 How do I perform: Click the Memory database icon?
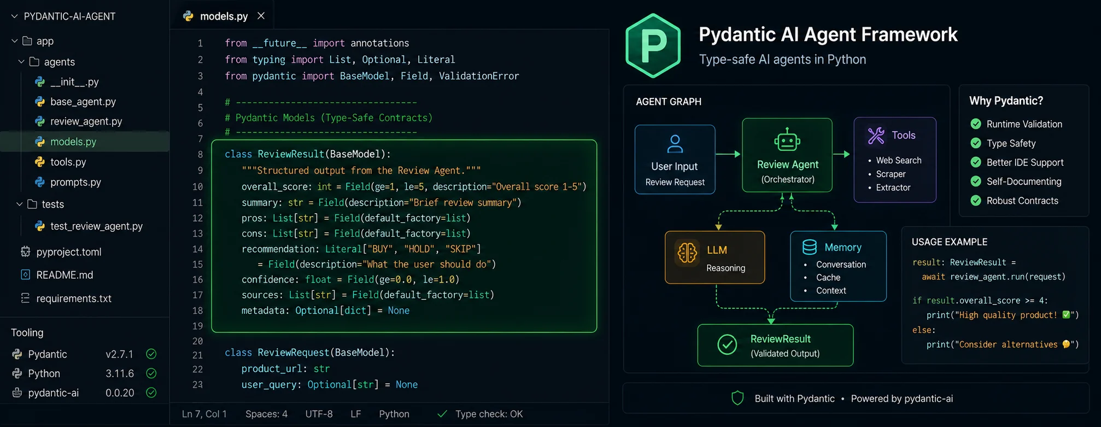pyautogui.click(x=810, y=247)
